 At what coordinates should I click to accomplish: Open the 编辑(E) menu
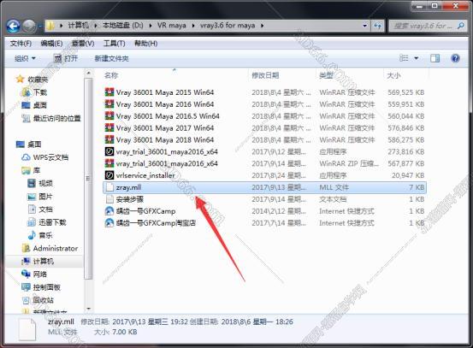pyautogui.click(x=51, y=44)
